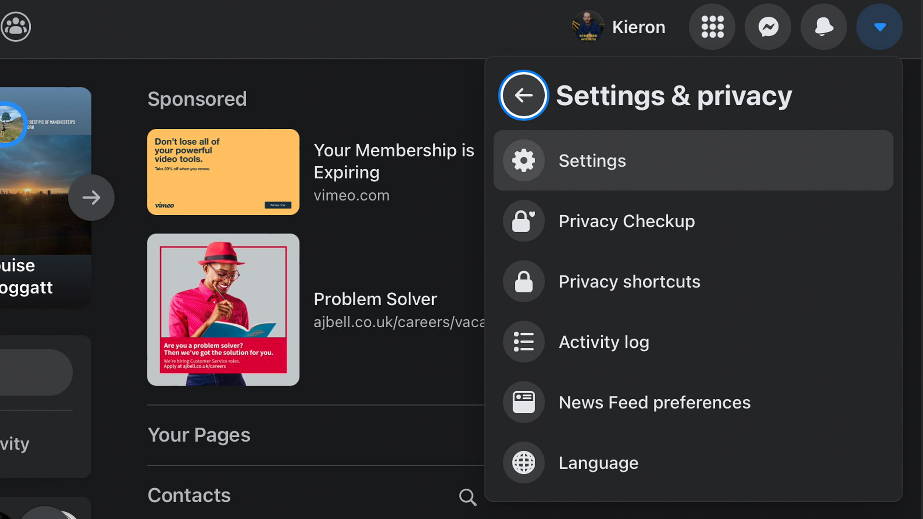Visit the vimeo.com link
The image size is (923, 519).
click(351, 196)
